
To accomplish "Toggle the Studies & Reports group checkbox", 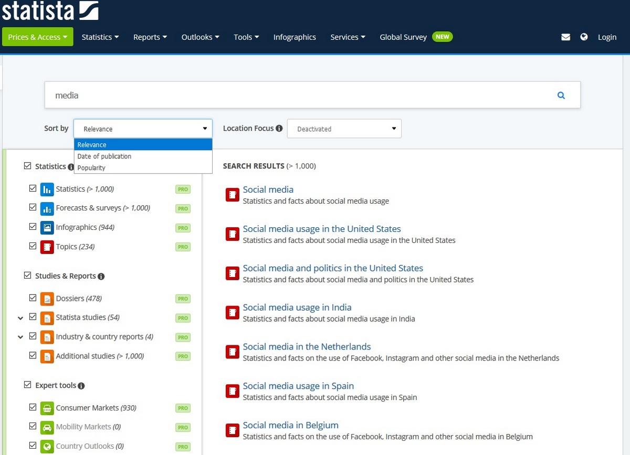I will [28, 276].
